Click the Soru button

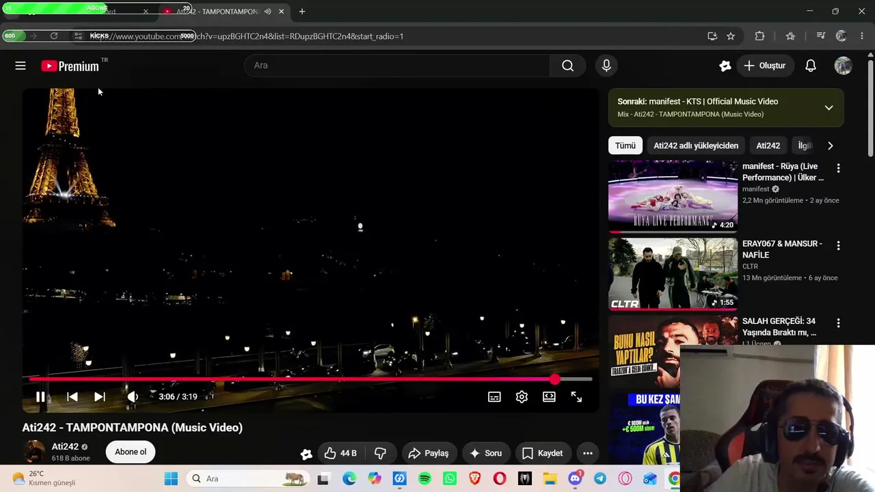coord(486,453)
